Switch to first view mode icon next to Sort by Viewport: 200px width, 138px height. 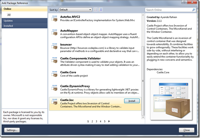(95, 10)
